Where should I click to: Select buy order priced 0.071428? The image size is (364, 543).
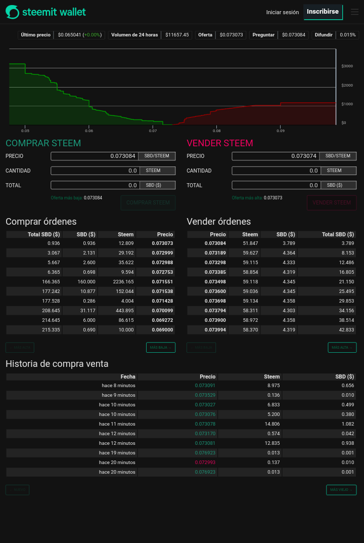[x=90, y=301]
